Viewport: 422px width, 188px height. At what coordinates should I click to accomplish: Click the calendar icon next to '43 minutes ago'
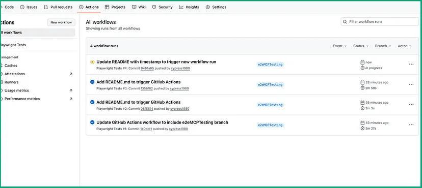click(362, 122)
